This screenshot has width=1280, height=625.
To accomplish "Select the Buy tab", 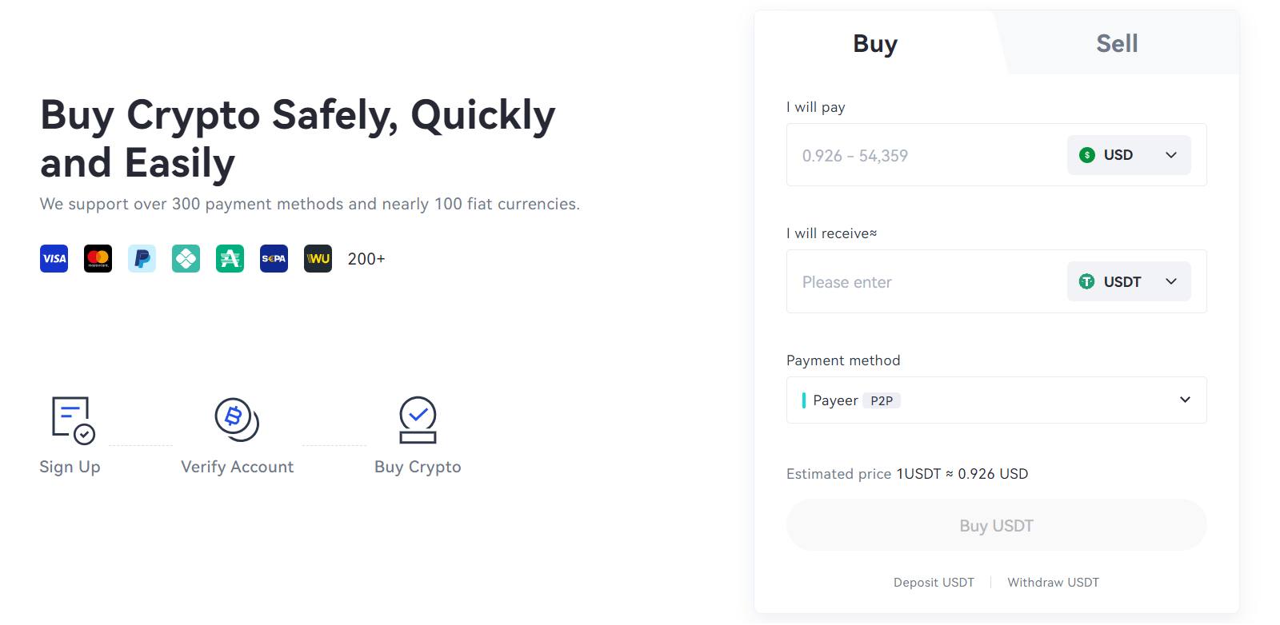I will [x=874, y=43].
